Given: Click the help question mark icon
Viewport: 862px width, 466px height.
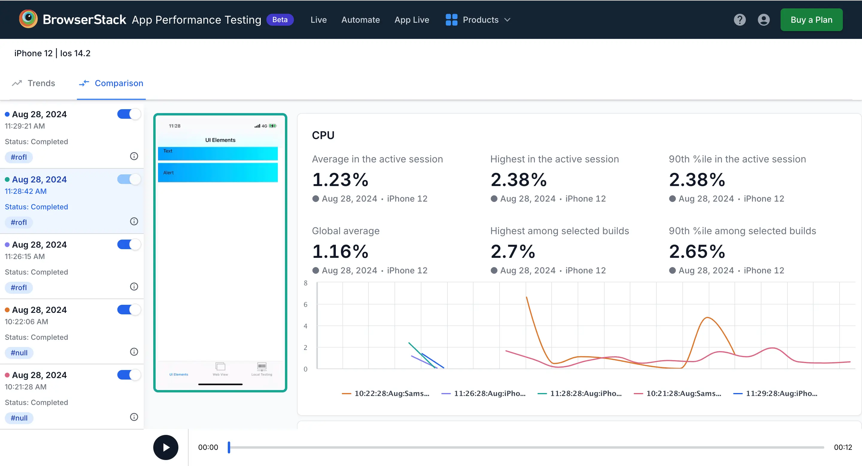Looking at the screenshot, I should (740, 19).
